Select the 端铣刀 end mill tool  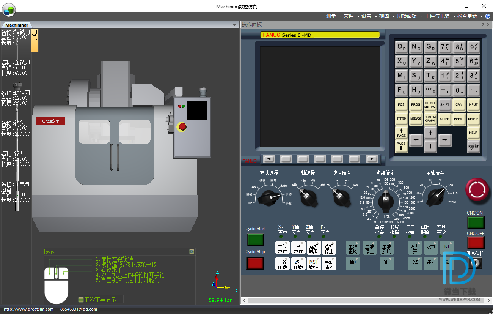(16, 37)
